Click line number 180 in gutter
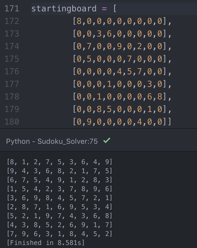The height and width of the screenshot is (248, 197). (12, 122)
